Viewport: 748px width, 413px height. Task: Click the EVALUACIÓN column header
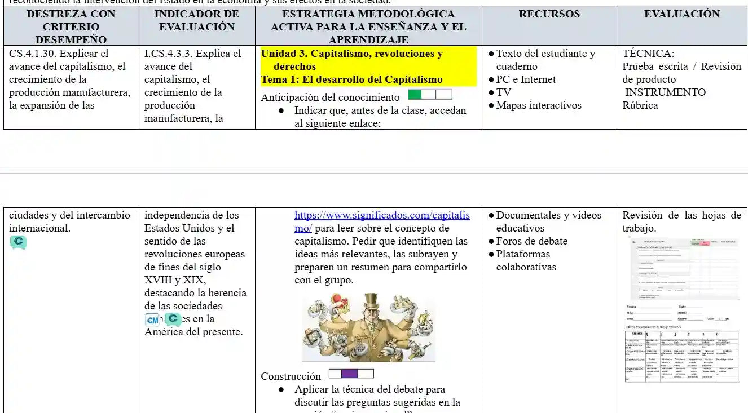pos(681,14)
